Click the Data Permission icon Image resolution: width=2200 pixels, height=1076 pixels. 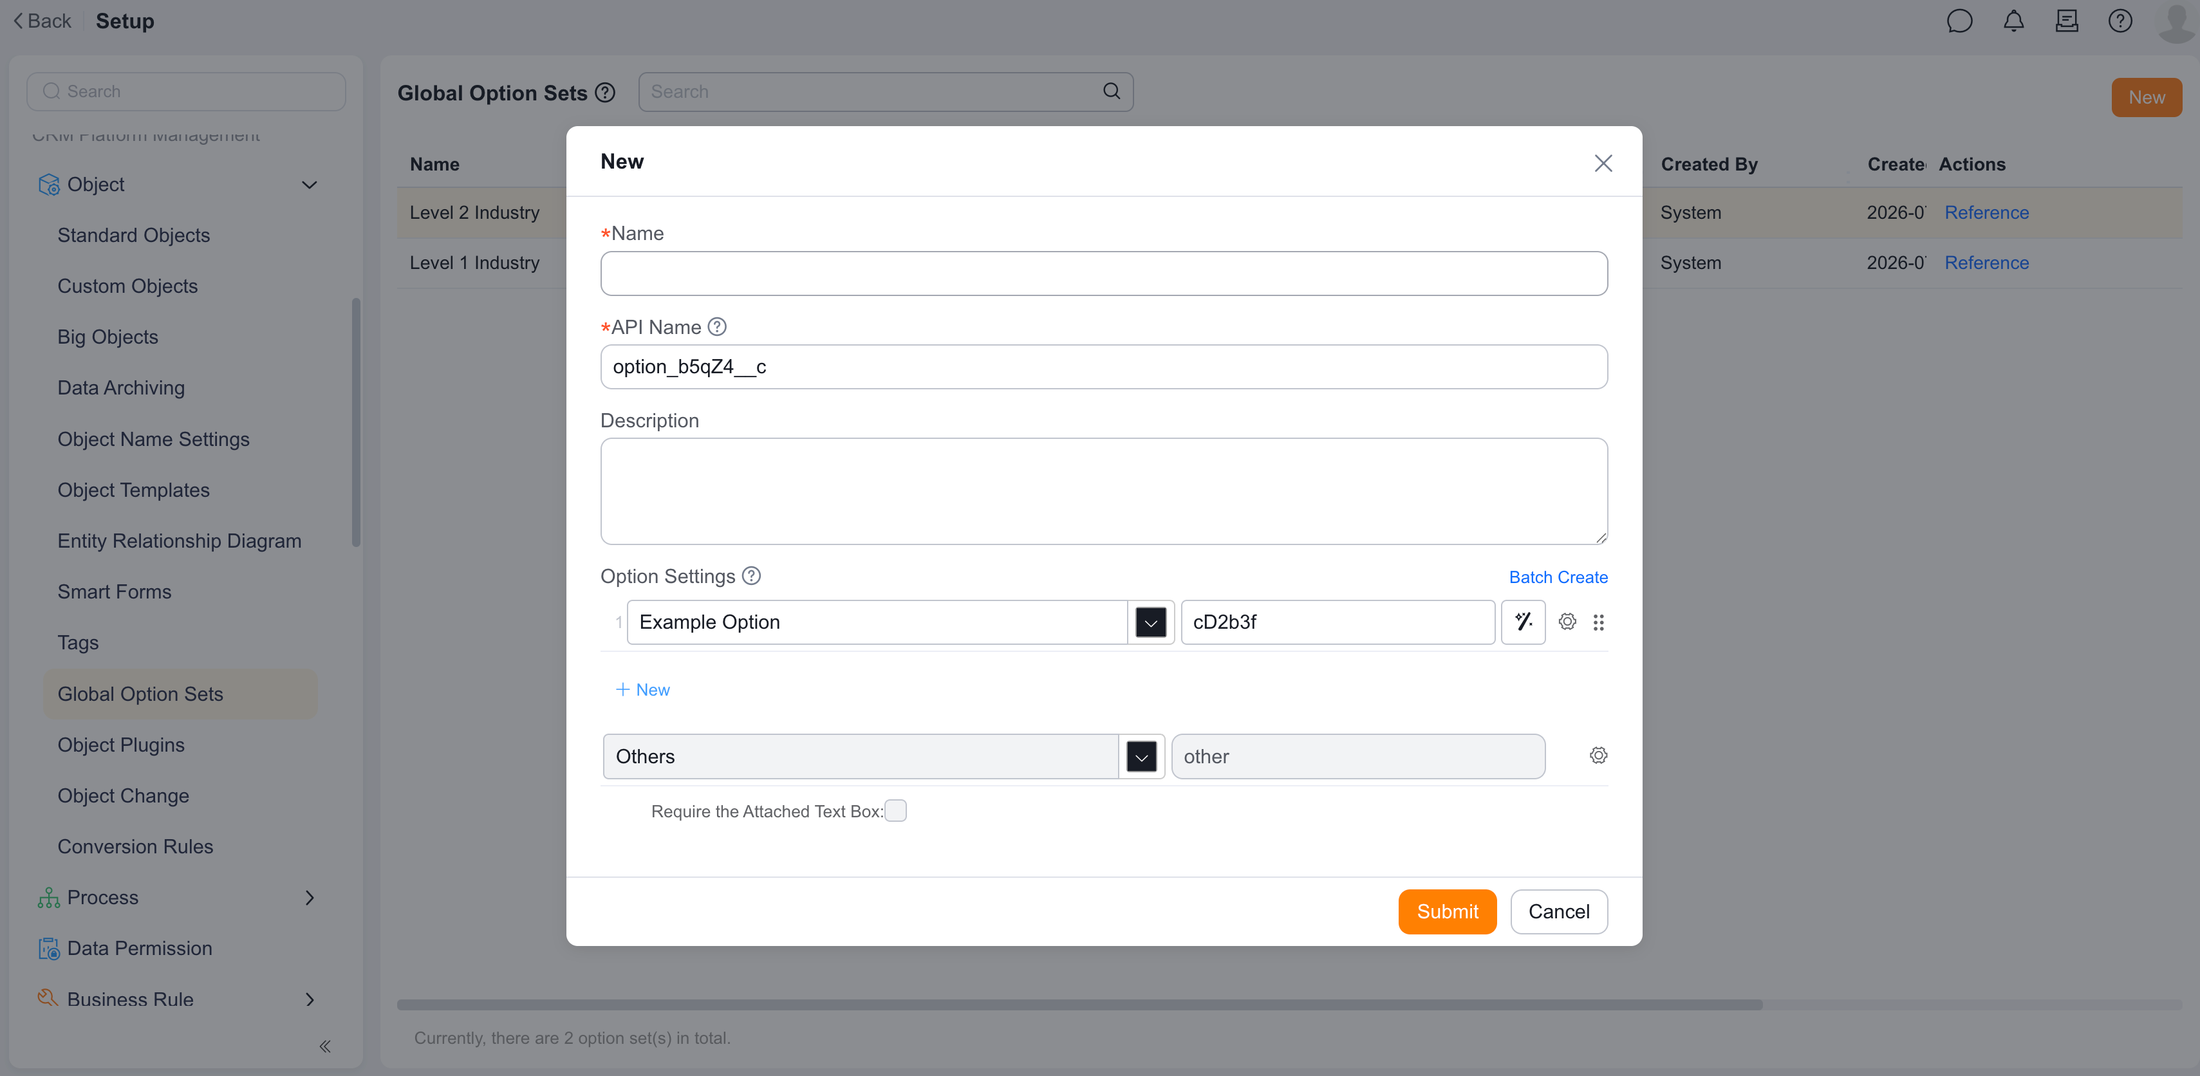point(49,949)
